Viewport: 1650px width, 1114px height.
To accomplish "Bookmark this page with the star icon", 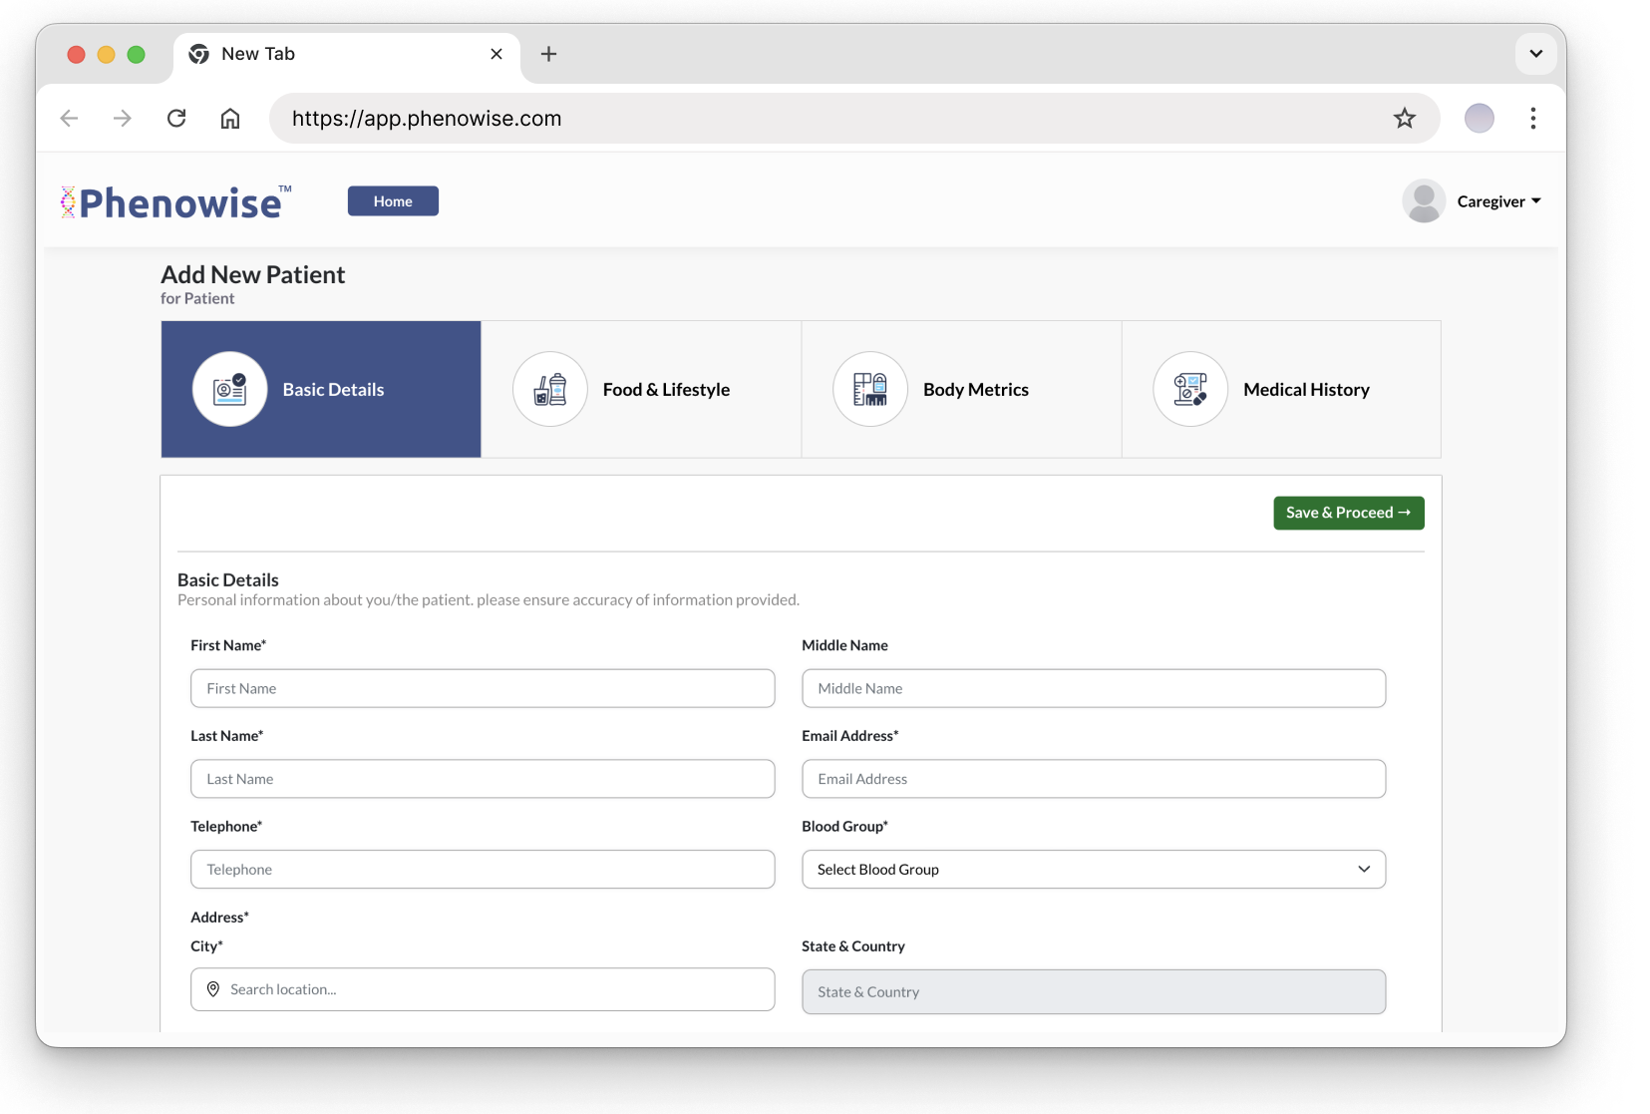I will coord(1404,119).
